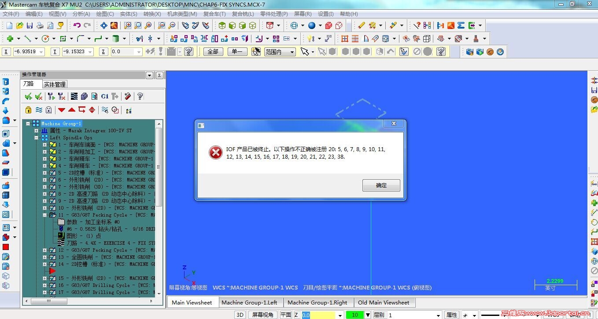The width and height of the screenshot is (598, 319).
Task: Click the green plus create point icon
Action: (10, 39)
